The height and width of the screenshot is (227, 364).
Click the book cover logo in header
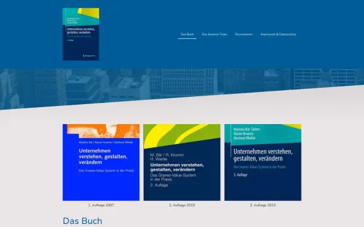click(81, 35)
